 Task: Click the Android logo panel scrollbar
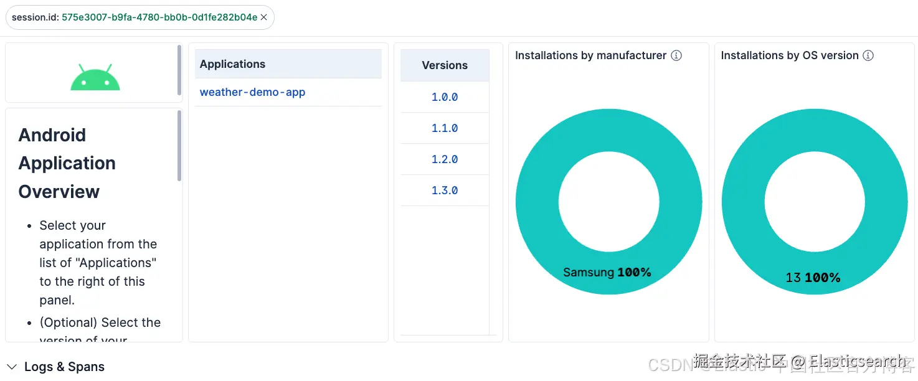179,70
